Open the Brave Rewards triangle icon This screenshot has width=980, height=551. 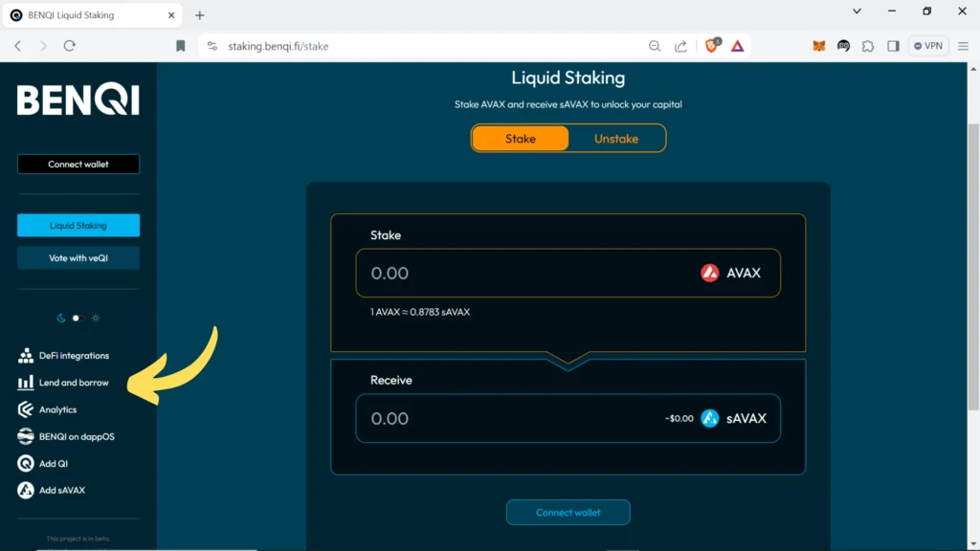(x=738, y=46)
